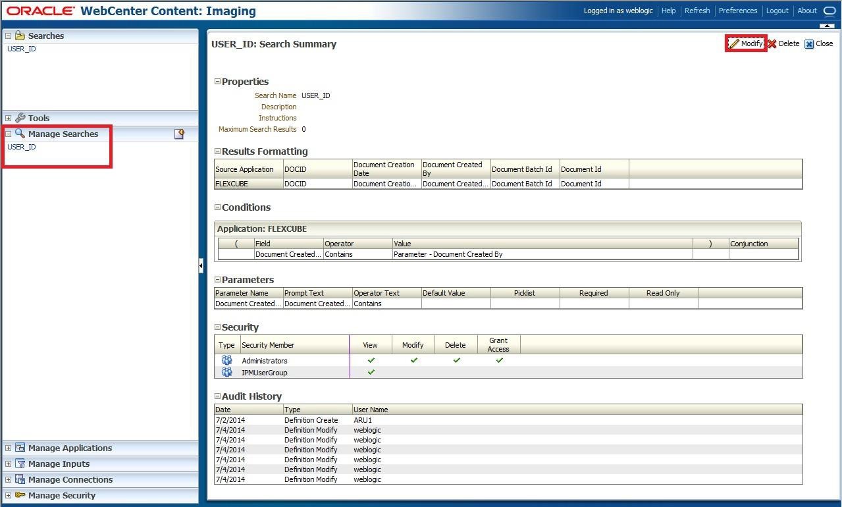Collapse the Results Formatting section
The image size is (842, 507).
coord(218,151)
